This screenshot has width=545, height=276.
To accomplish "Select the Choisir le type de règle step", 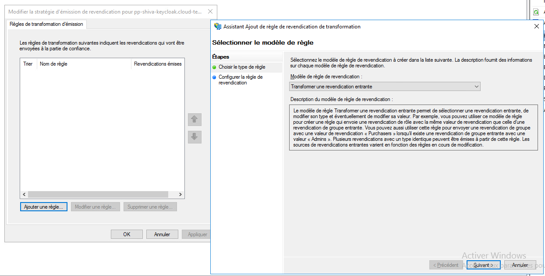I will (x=242, y=67).
